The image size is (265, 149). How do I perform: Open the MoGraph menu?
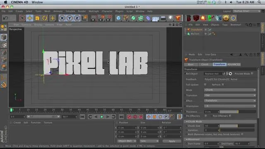tap(94, 11)
